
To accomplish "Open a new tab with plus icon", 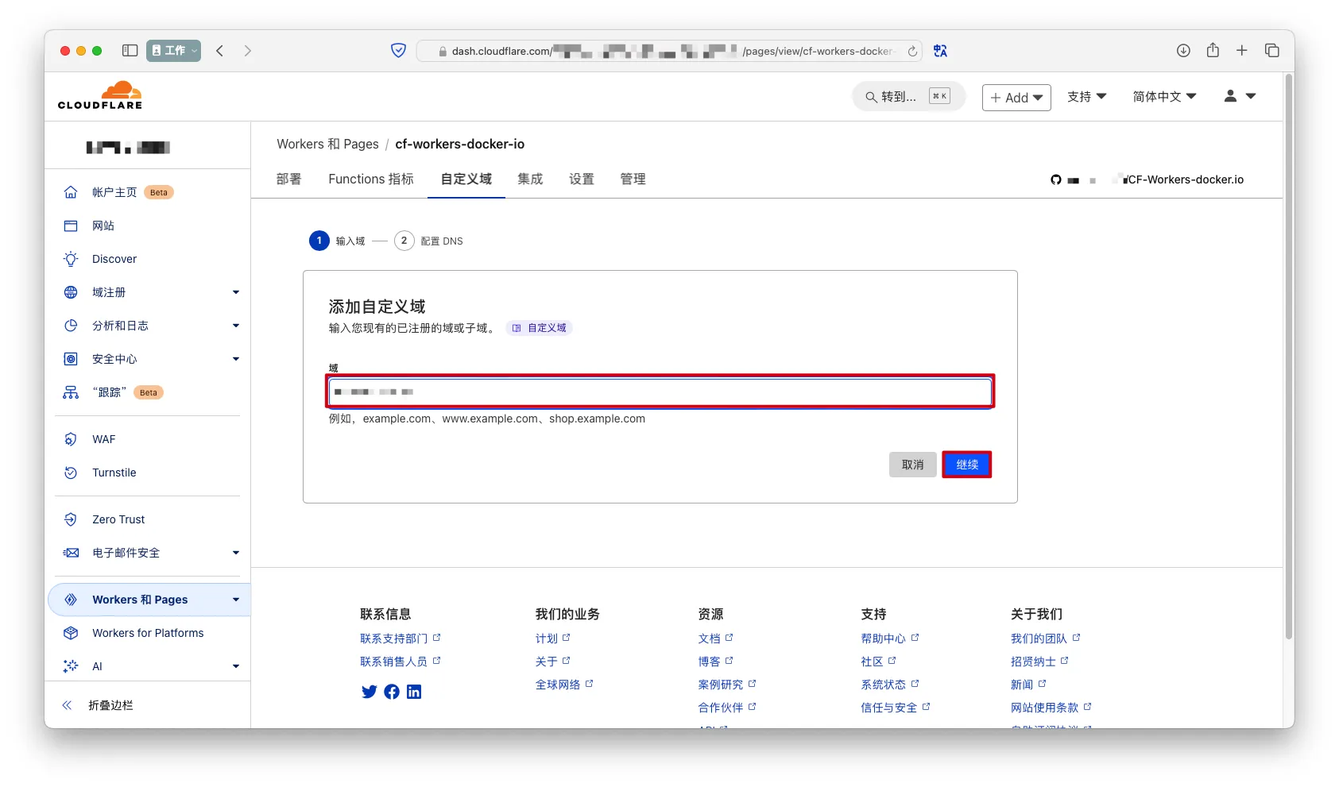I will tap(1242, 51).
